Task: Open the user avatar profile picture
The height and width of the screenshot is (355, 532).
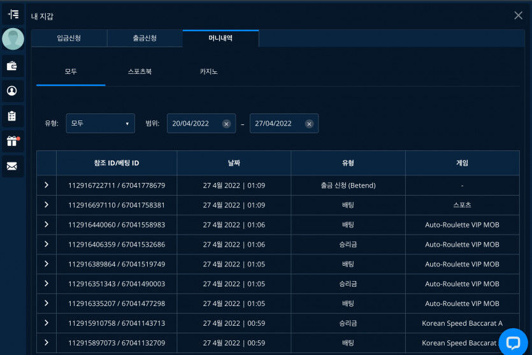Action: (13, 39)
